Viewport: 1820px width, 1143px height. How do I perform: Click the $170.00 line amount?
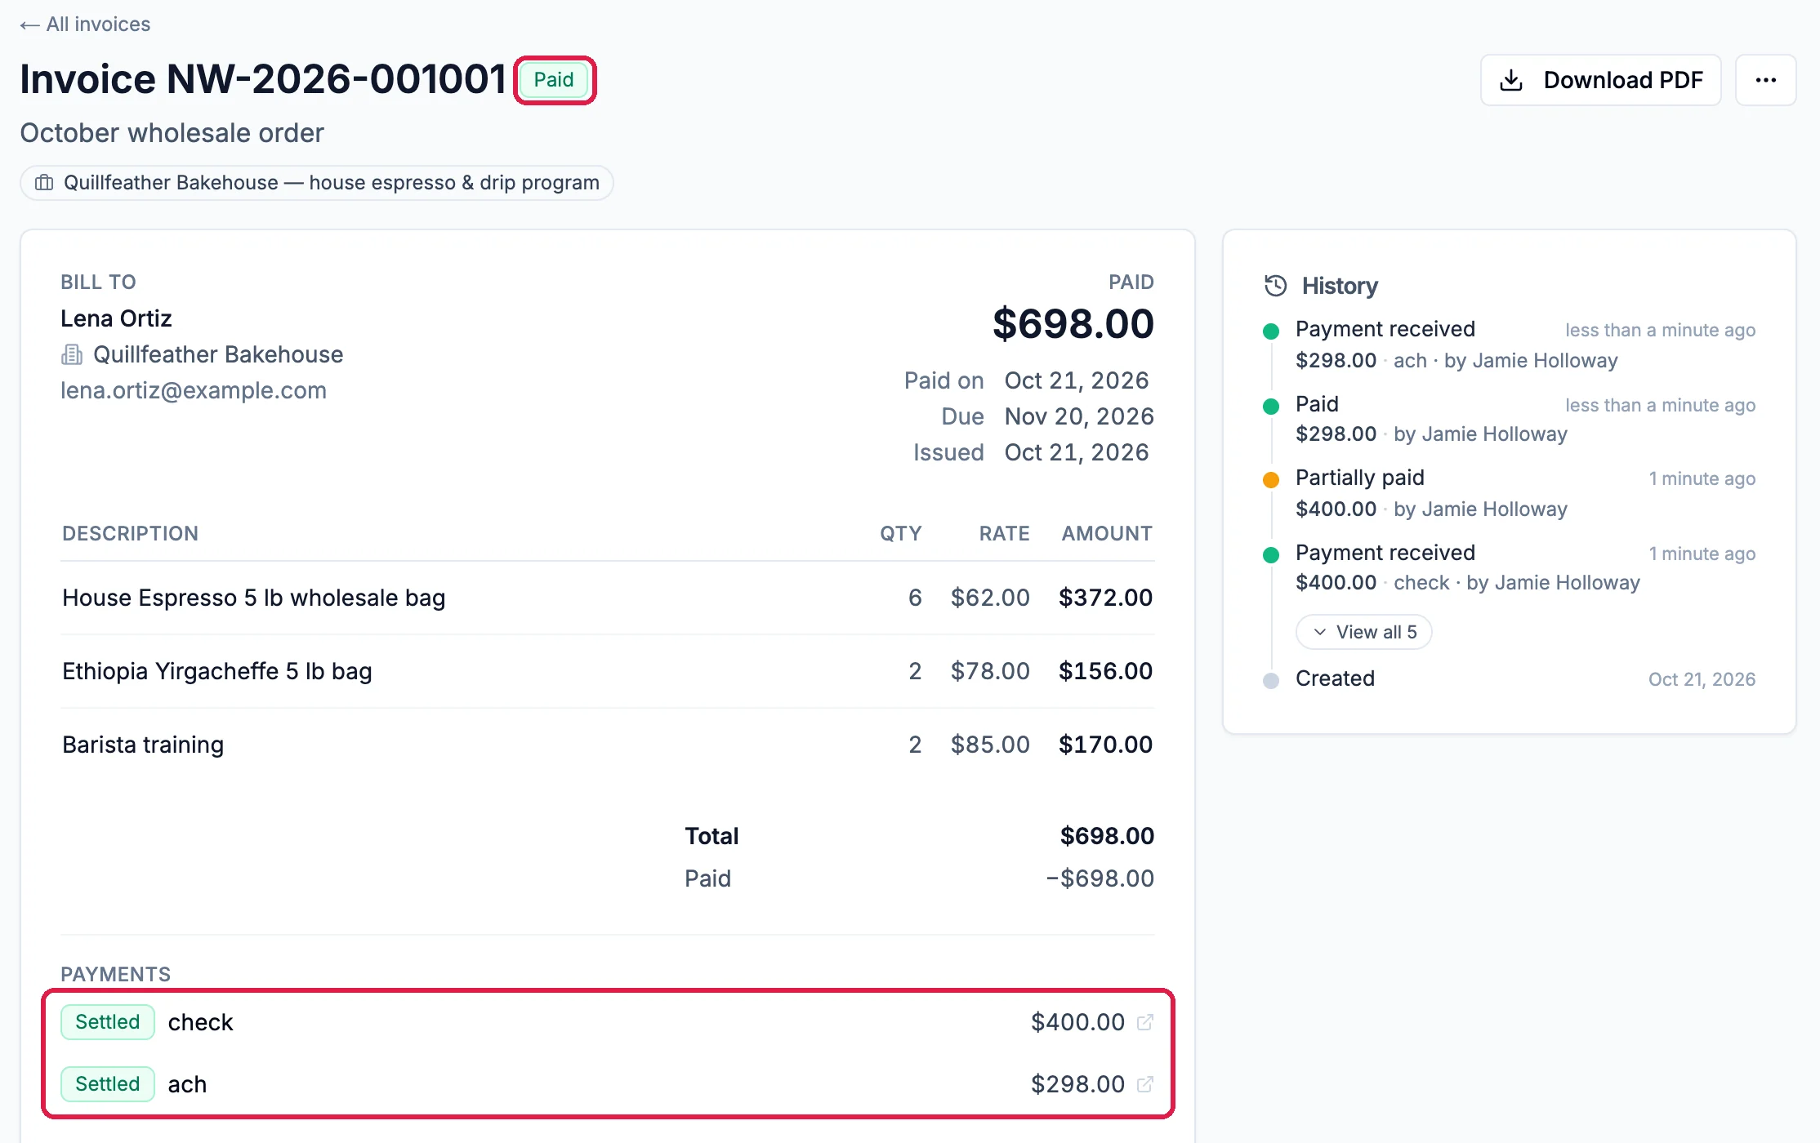click(x=1106, y=745)
